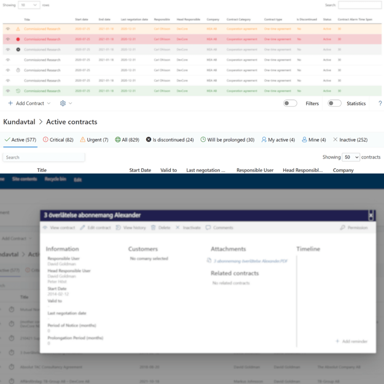Click the Urgent warning triangle icon
384x384 pixels.
(x=82, y=140)
